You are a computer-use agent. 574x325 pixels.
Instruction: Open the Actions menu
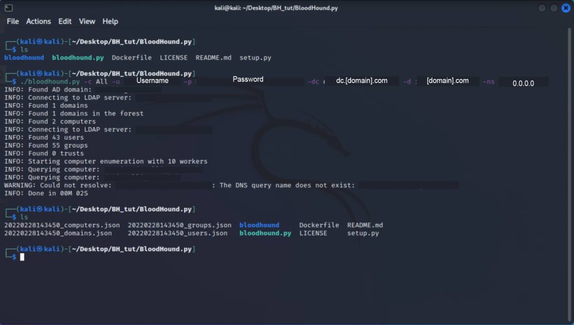pyautogui.click(x=38, y=22)
